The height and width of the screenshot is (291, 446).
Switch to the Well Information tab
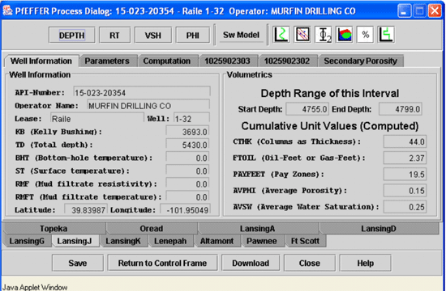[41, 61]
